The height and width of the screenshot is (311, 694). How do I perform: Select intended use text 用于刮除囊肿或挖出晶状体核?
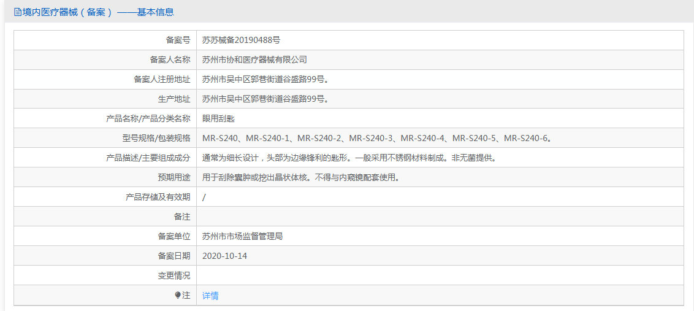click(302, 177)
